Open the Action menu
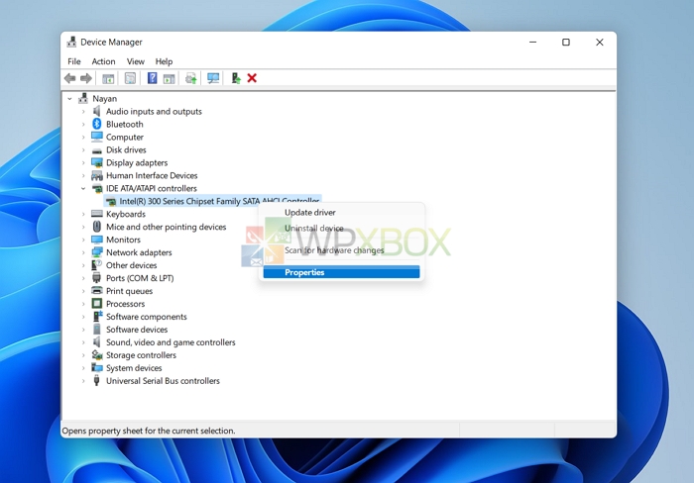 click(103, 61)
